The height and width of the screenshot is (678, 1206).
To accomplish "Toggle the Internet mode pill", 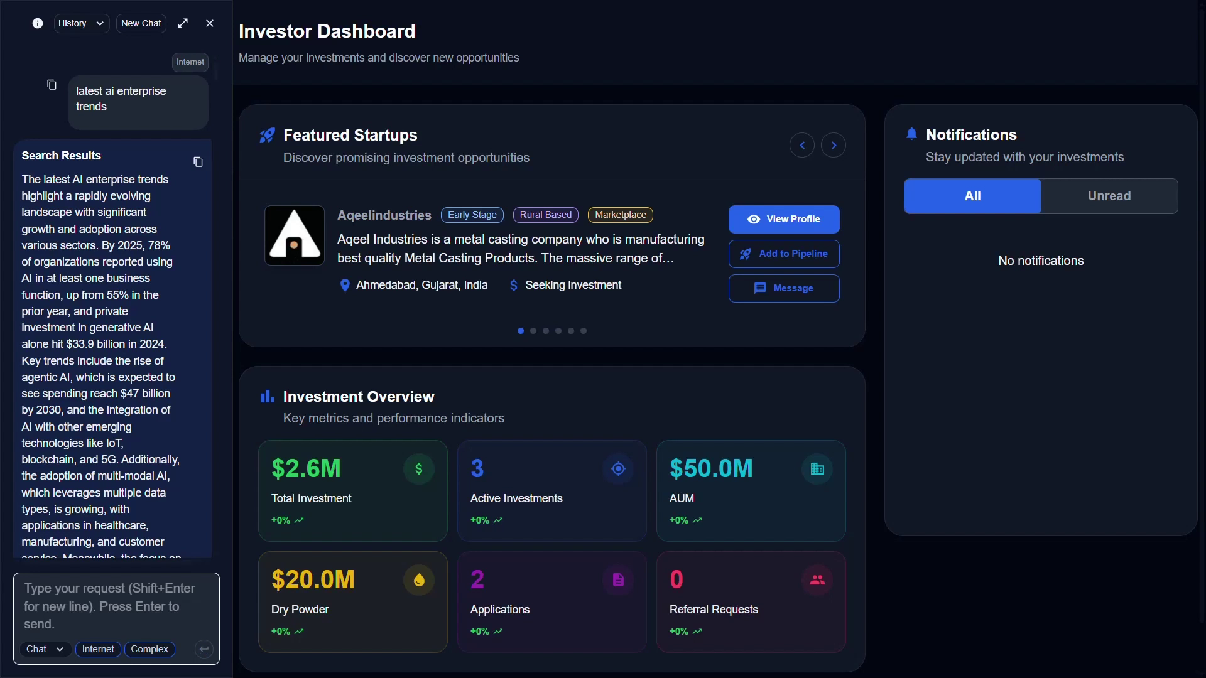I will (98, 649).
